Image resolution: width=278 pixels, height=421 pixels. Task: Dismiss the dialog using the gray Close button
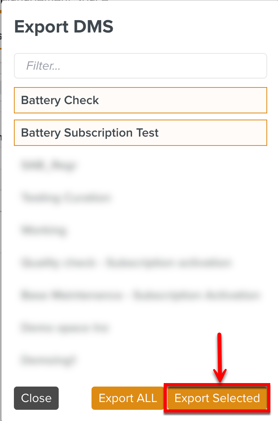pyautogui.click(x=36, y=398)
